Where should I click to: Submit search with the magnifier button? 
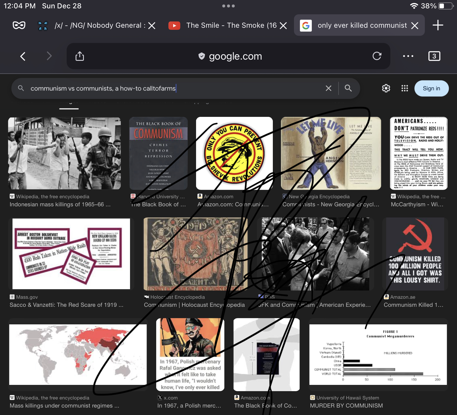pos(348,88)
